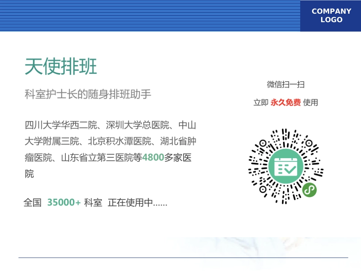
Task: Click the hospital name 深圳大学总医院
Action: (x=138, y=125)
